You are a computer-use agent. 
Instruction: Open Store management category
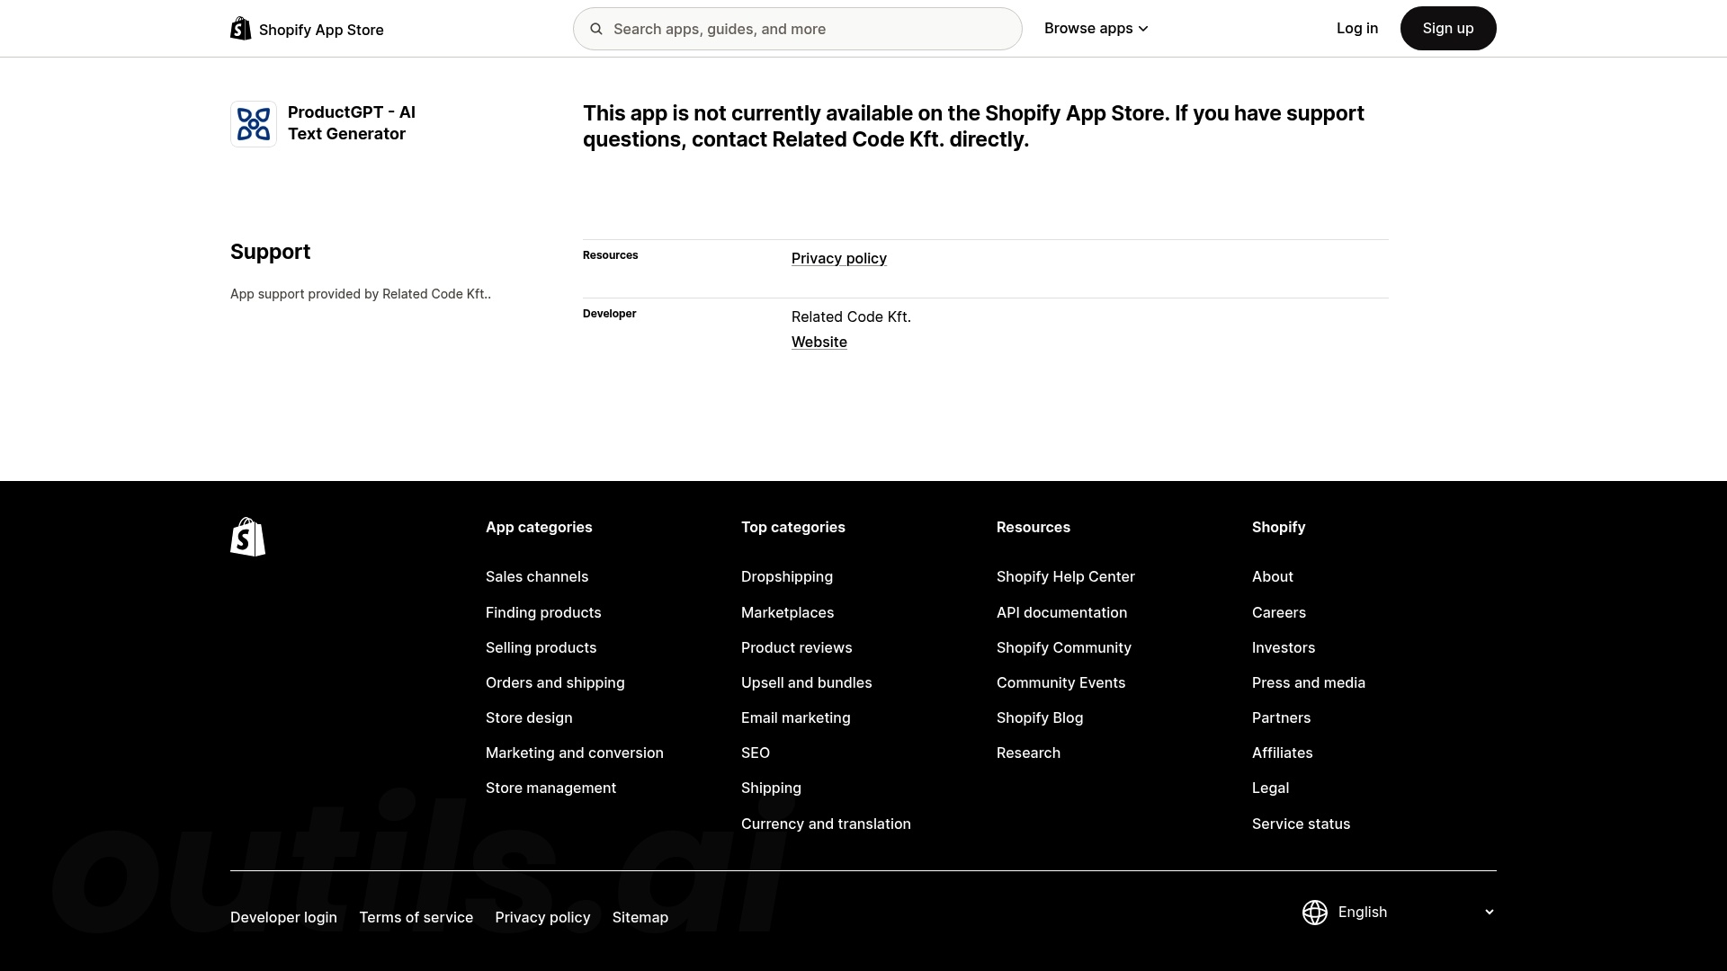pyautogui.click(x=550, y=788)
